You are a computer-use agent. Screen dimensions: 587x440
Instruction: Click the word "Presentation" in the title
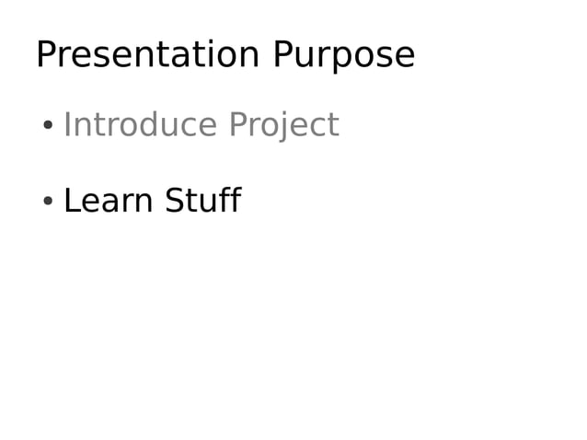[148, 55]
